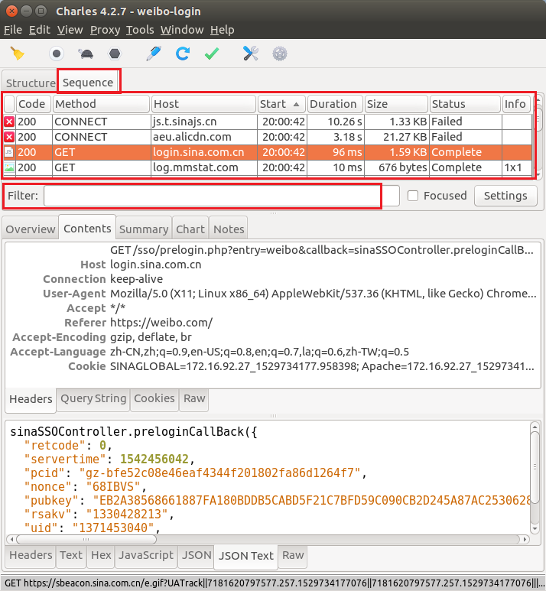Sort by the Method column header

101,104
